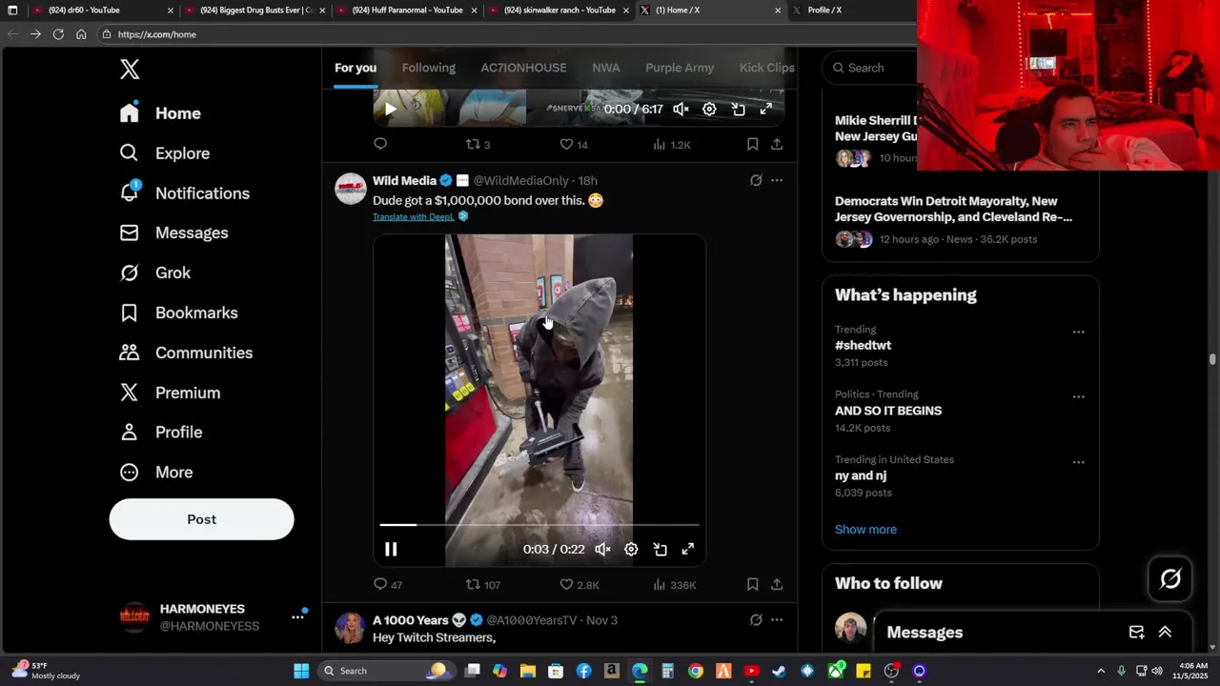Switch to the NWA tab

click(x=606, y=68)
